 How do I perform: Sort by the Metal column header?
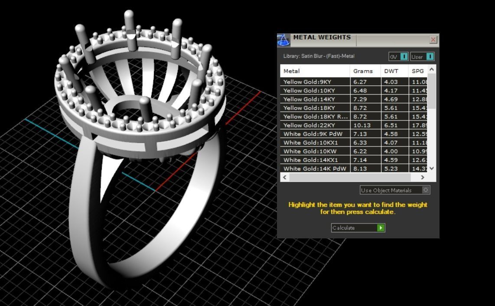tap(315, 71)
